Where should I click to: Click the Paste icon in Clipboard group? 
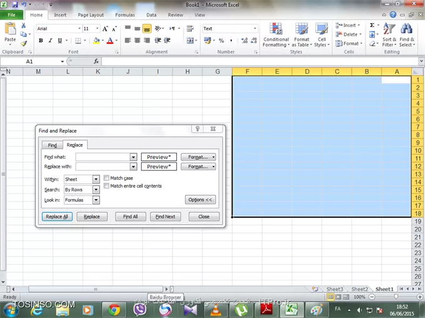(x=10, y=29)
